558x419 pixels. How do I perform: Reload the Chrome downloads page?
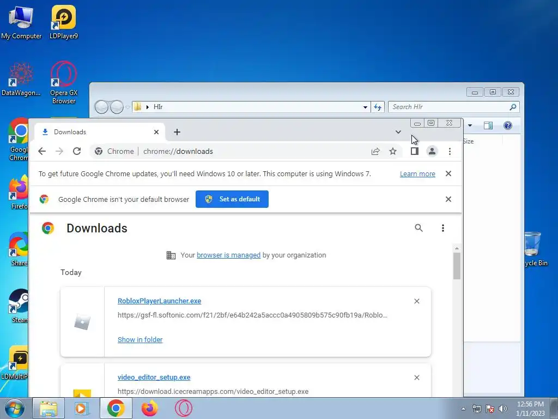tap(77, 151)
